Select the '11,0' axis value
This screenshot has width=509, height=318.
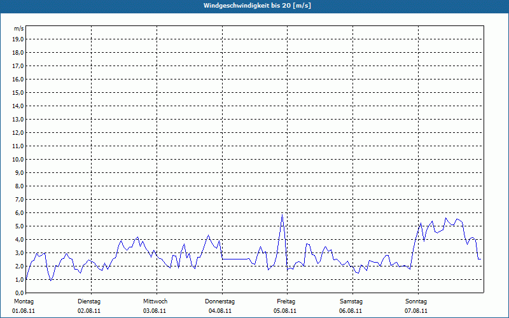tap(18, 146)
